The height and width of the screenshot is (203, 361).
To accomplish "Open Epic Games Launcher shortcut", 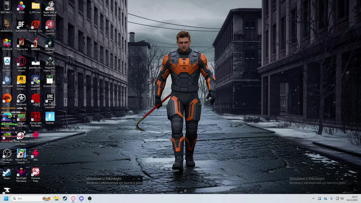I will (x=50, y=101).
